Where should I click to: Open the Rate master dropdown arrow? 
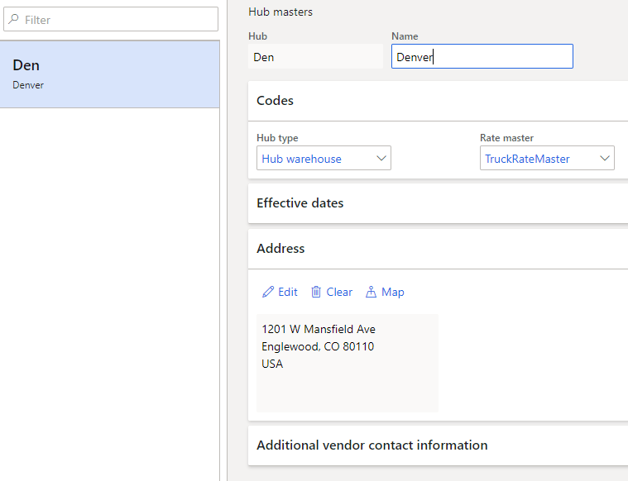605,158
